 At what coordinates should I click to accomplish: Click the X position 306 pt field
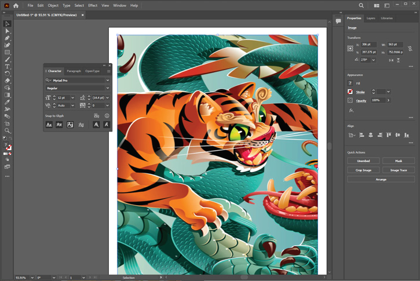[368, 45]
